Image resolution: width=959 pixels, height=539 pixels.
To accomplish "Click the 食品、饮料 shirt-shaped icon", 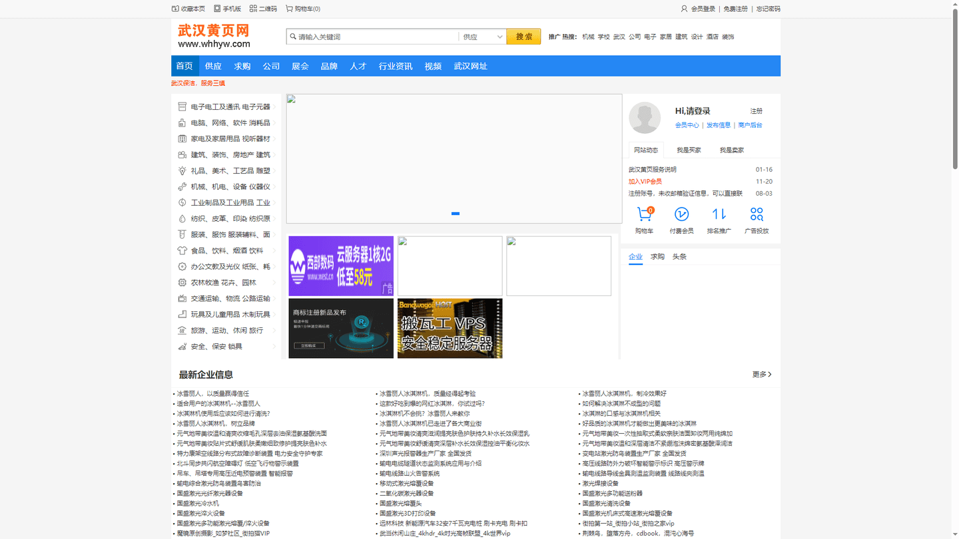I will pos(182,250).
